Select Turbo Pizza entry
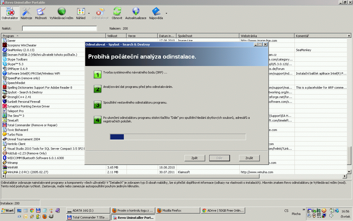This screenshot has height=221, width=353. coord(15,135)
